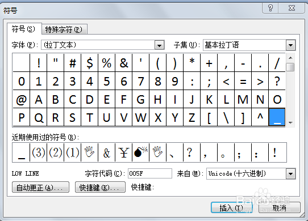Select the ( left parenthesis in the top grid row
308x221 pixels.
tap(158, 63)
